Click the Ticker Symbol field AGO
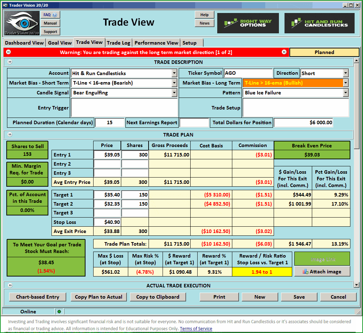The height and width of the screenshot is (333, 363). coord(248,73)
